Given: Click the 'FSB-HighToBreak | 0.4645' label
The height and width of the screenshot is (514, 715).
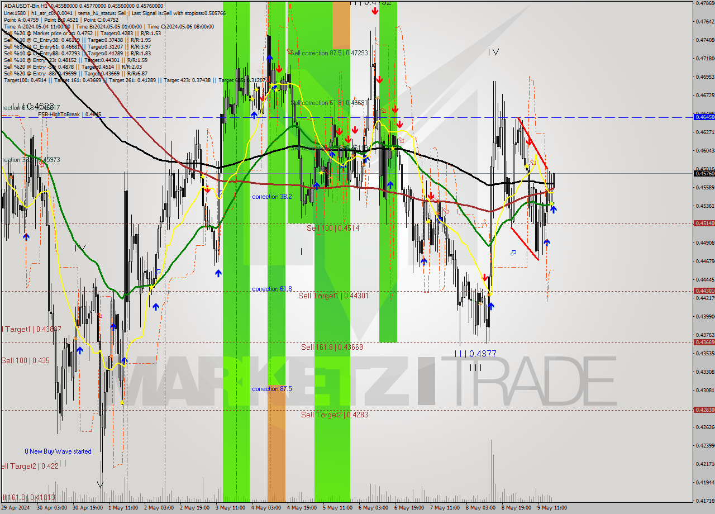Looking at the screenshot, I should [70, 115].
